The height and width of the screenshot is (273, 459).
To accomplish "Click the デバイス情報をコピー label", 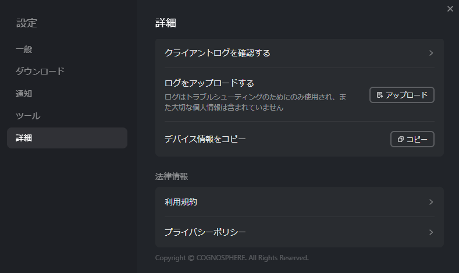I will [205, 139].
